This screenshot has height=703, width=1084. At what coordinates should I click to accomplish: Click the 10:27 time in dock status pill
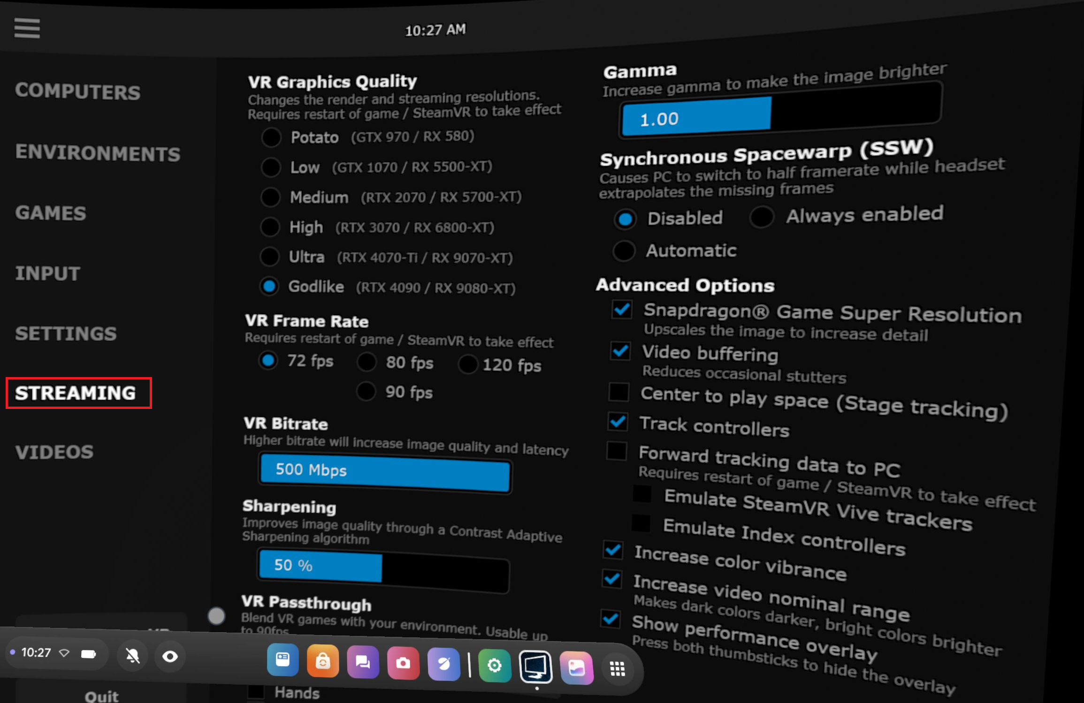[x=36, y=652]
